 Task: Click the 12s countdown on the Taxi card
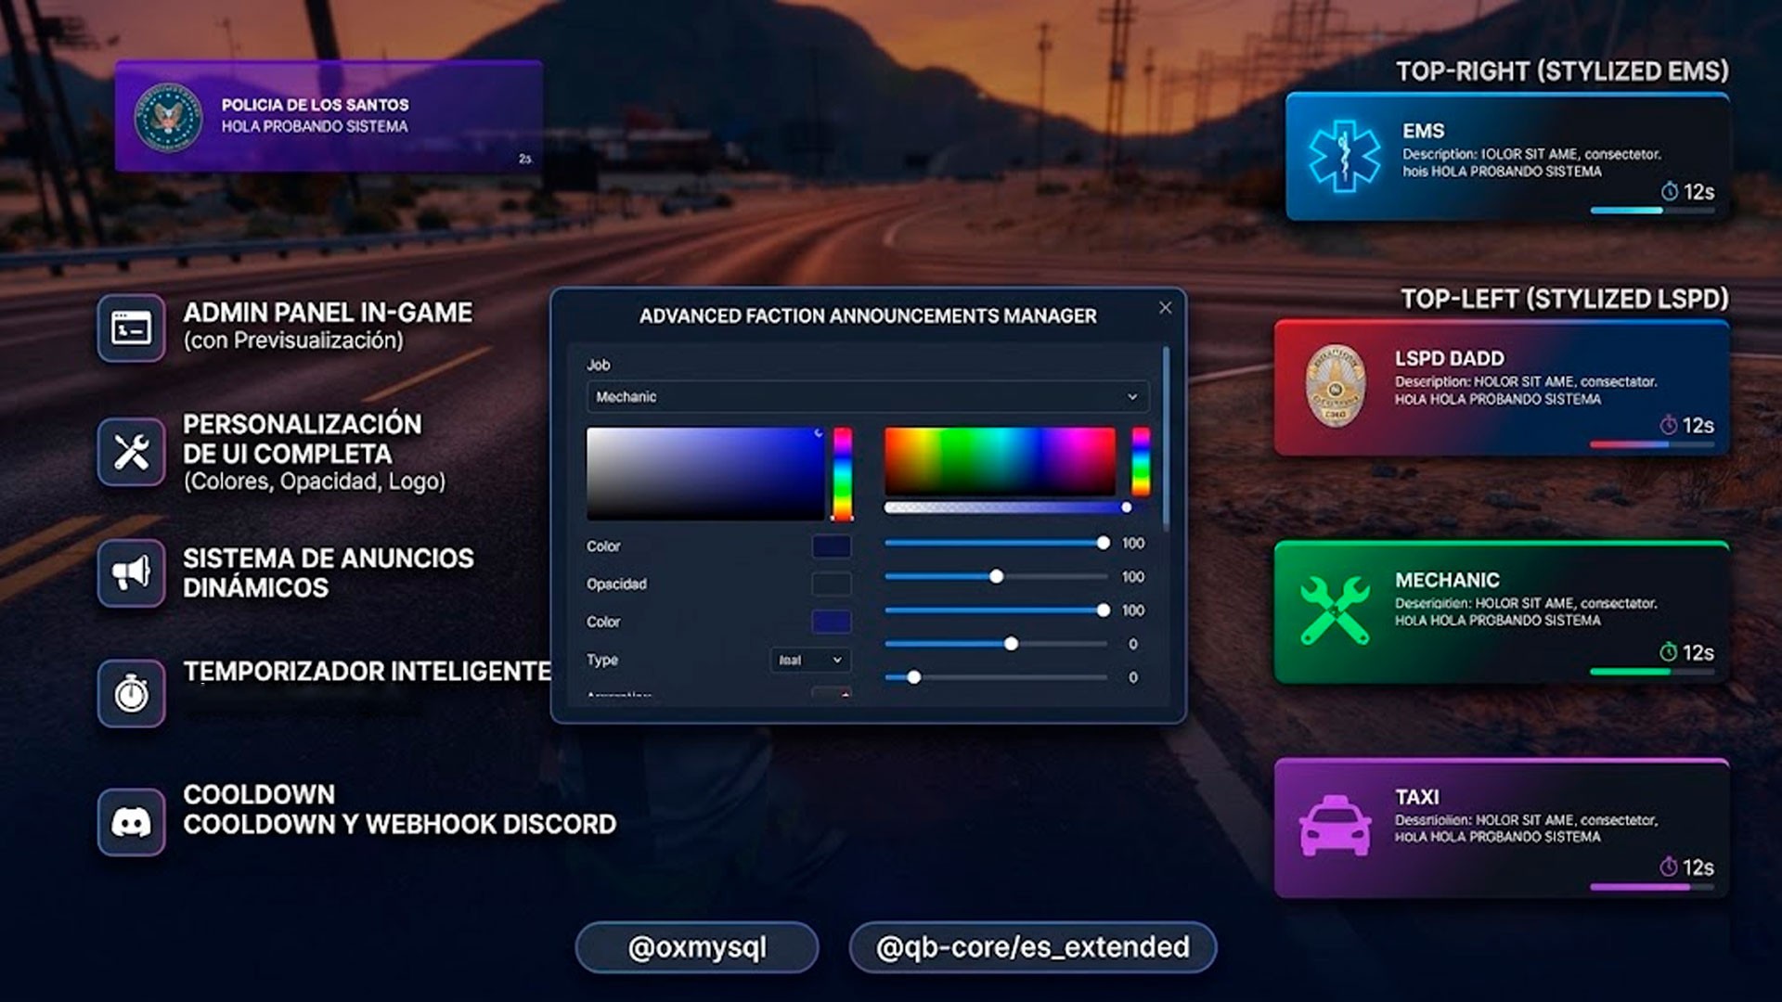pyautogui.click(x=1698, y=867)
